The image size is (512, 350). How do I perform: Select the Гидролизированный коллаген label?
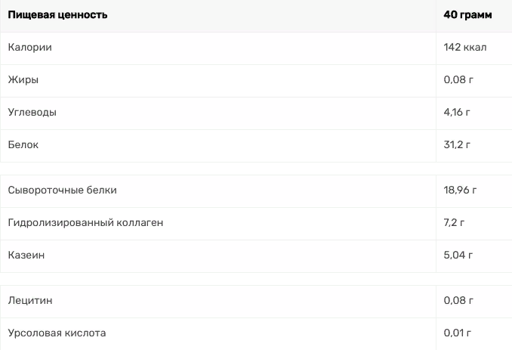point(85,223)
